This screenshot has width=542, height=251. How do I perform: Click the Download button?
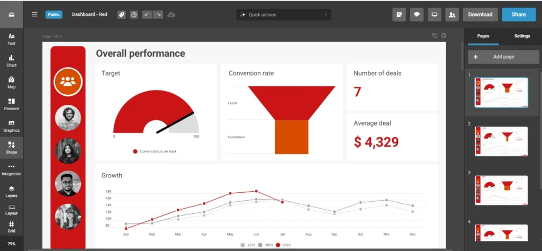point(480,14)
